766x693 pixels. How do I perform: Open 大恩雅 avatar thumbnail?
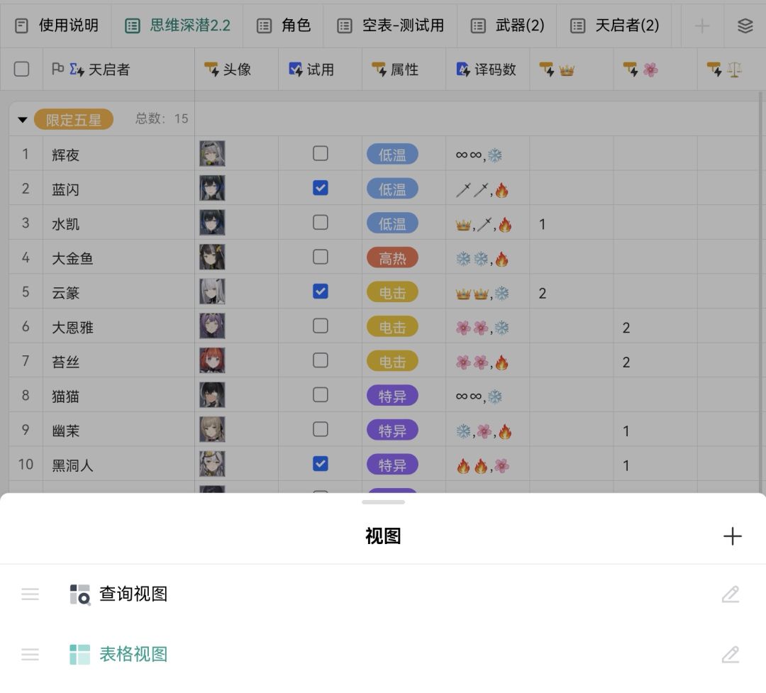click(x=212, y=326)
